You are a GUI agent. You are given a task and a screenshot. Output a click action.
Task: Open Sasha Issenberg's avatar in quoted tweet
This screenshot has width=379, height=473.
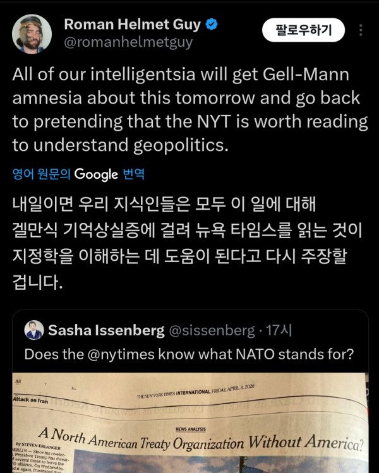pos(34,330)
